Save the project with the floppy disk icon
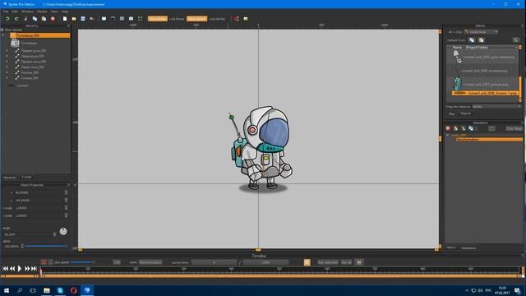 [83, 19]
